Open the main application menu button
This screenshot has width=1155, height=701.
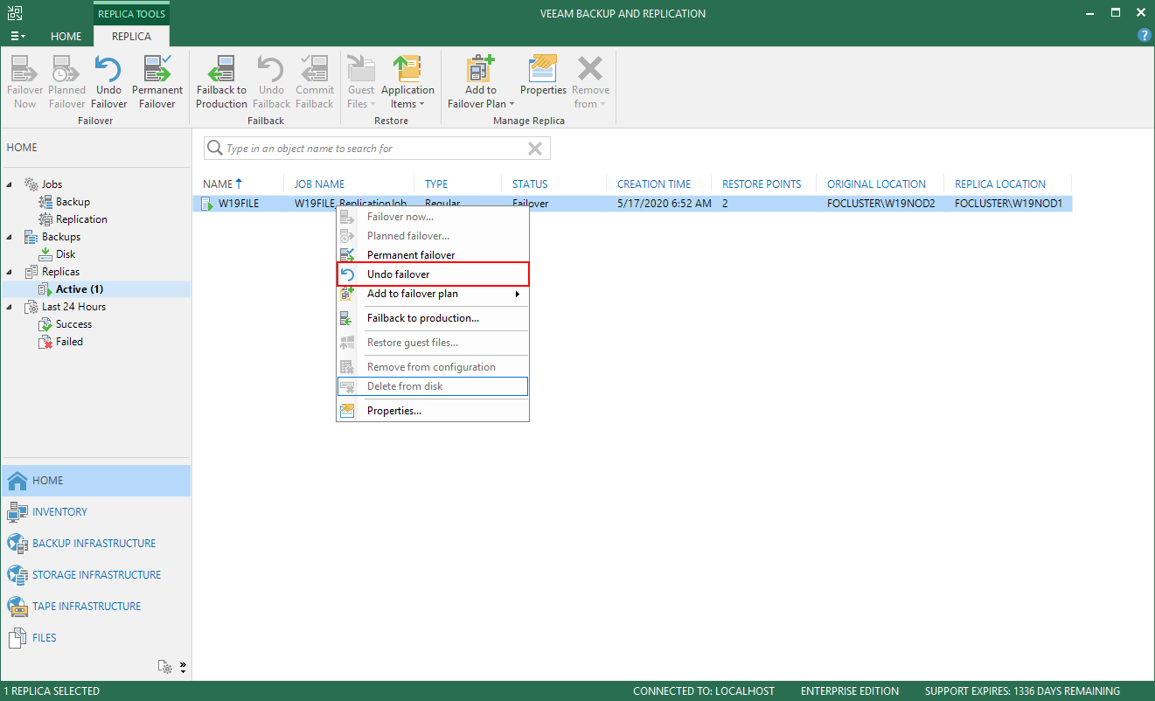(17, 37)
